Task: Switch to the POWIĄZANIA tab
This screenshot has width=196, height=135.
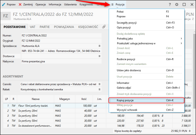Action: pos(64,27)
